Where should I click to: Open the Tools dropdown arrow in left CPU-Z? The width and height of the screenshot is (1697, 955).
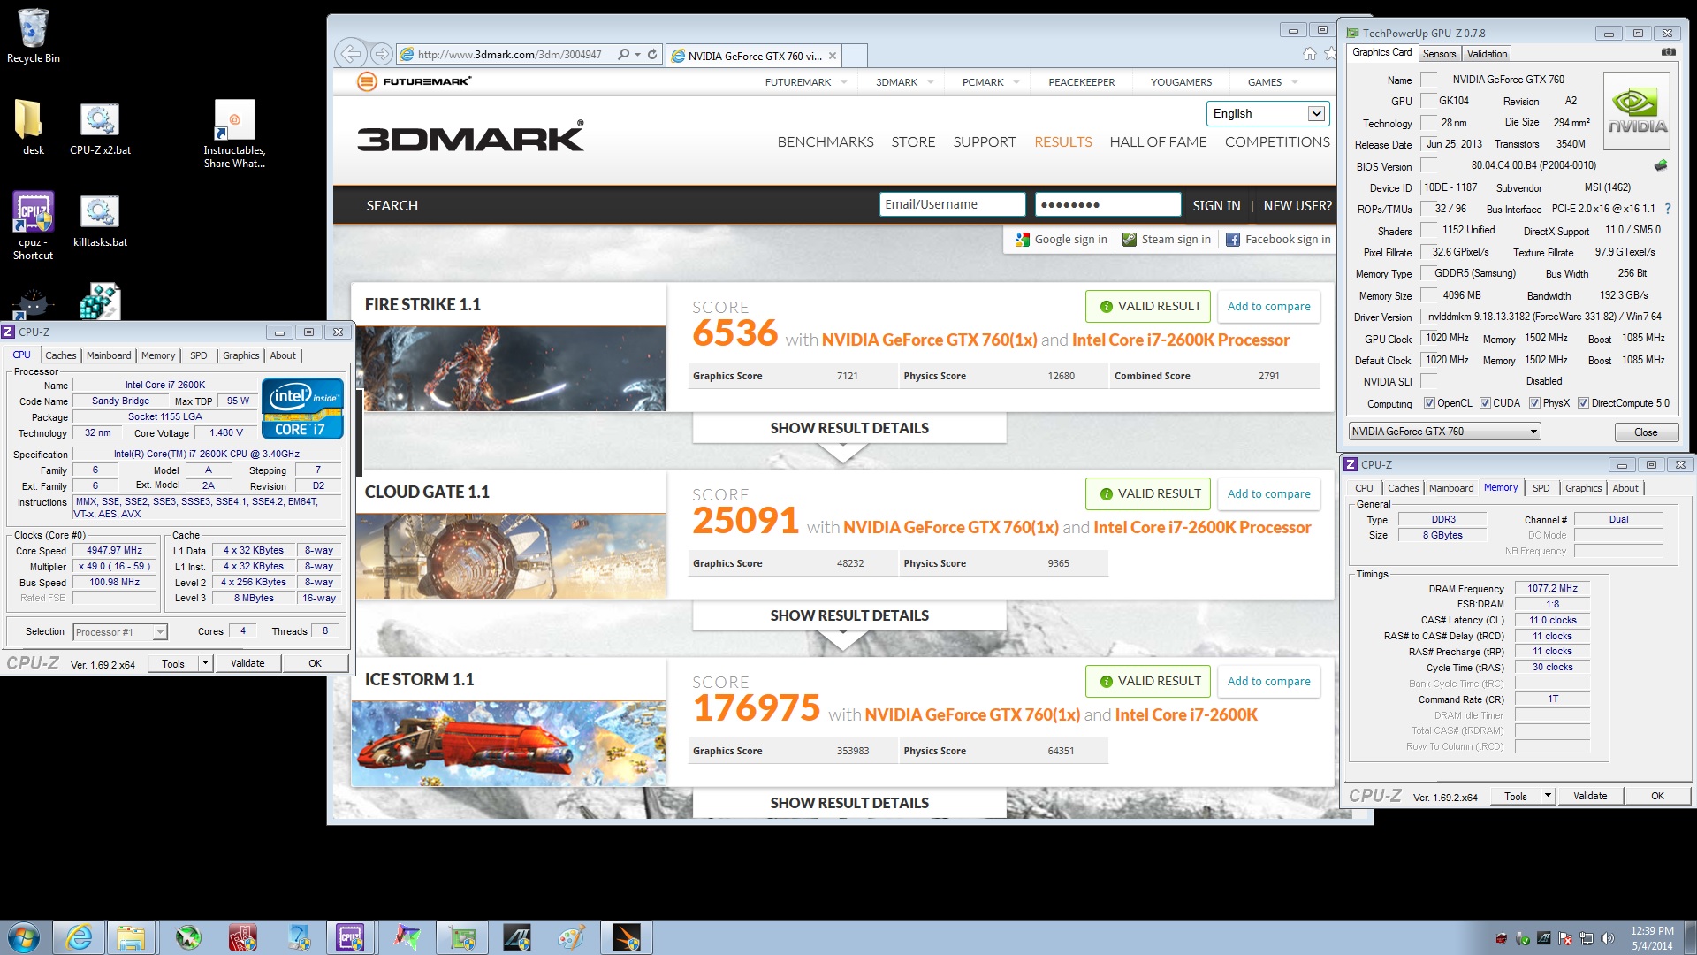205,662
